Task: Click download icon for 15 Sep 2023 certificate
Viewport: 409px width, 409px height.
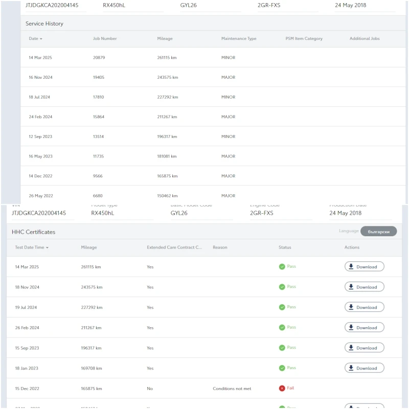Action: pyautogui.click(x=351, y=348)
